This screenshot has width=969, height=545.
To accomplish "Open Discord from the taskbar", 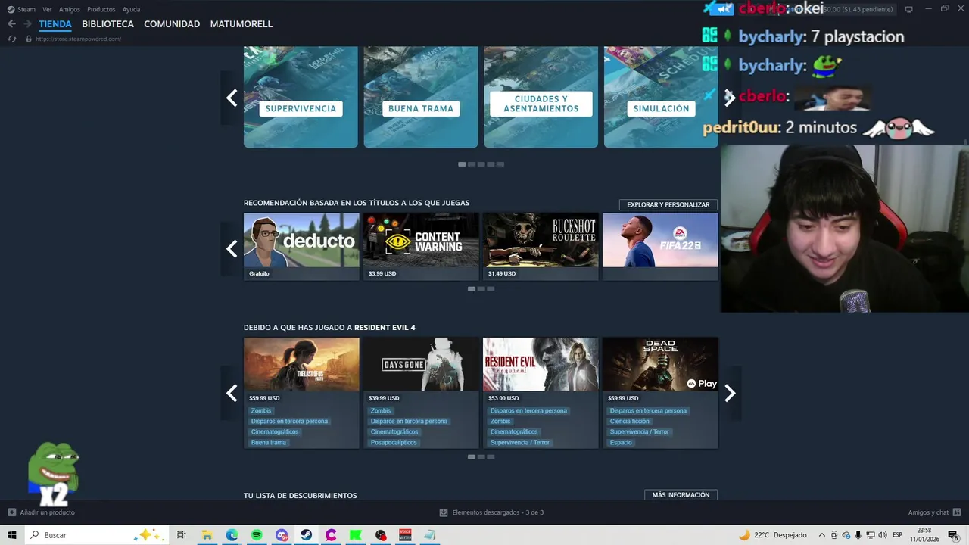I will tap(282, 535).
